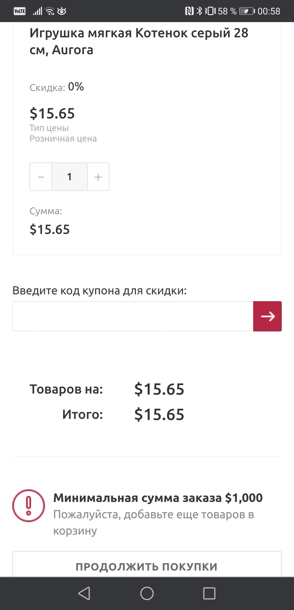The image size is (294, 610).
Task: Tap the product price $15.65 under discount
Action: click(x=52, y=113)
